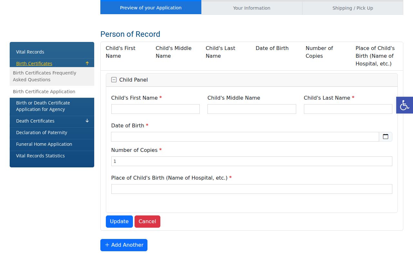Screen dimensions: 413x258
Task: Click the Number of Copies column header
Action: (319, 52)
